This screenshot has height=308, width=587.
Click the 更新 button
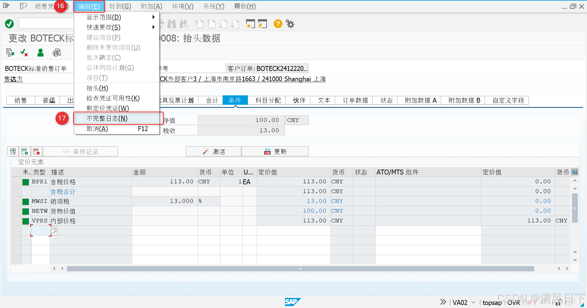275,151
